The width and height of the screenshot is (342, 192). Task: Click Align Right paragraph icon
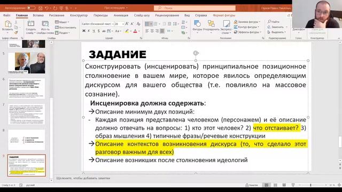[x=157, y=31]
